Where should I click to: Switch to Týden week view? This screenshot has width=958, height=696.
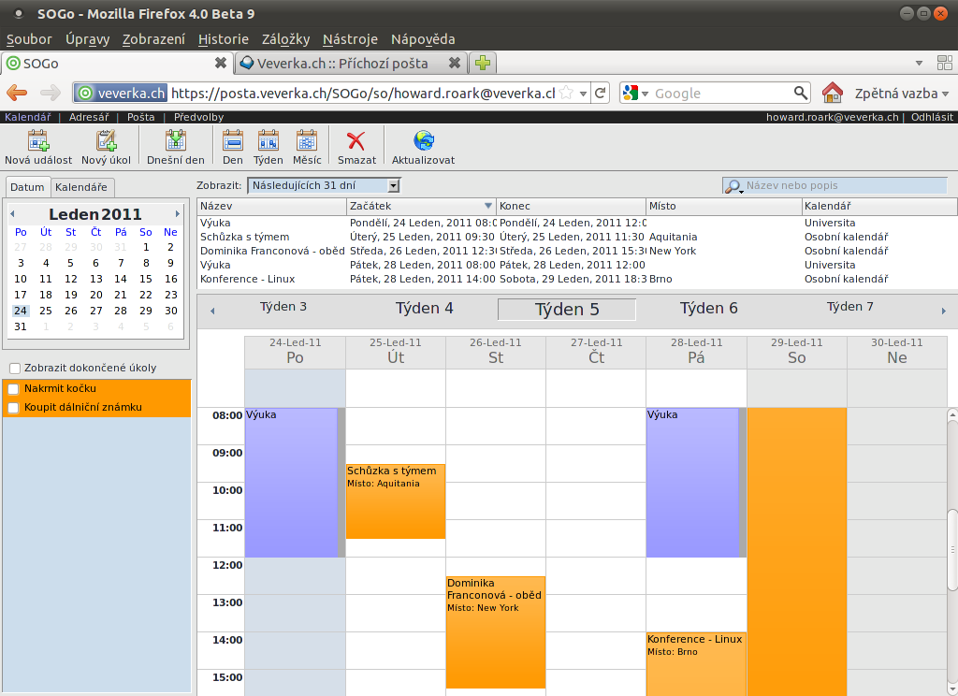(269, 141)
